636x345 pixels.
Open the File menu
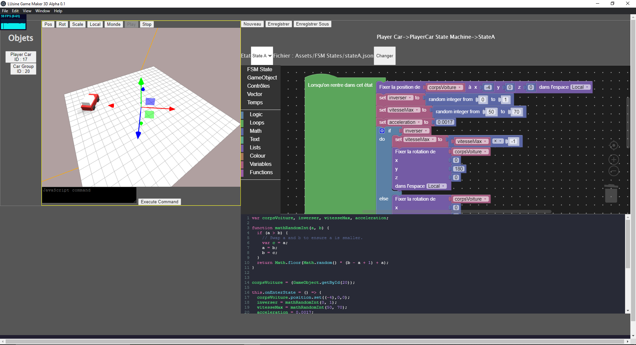(x=5, y=11)
